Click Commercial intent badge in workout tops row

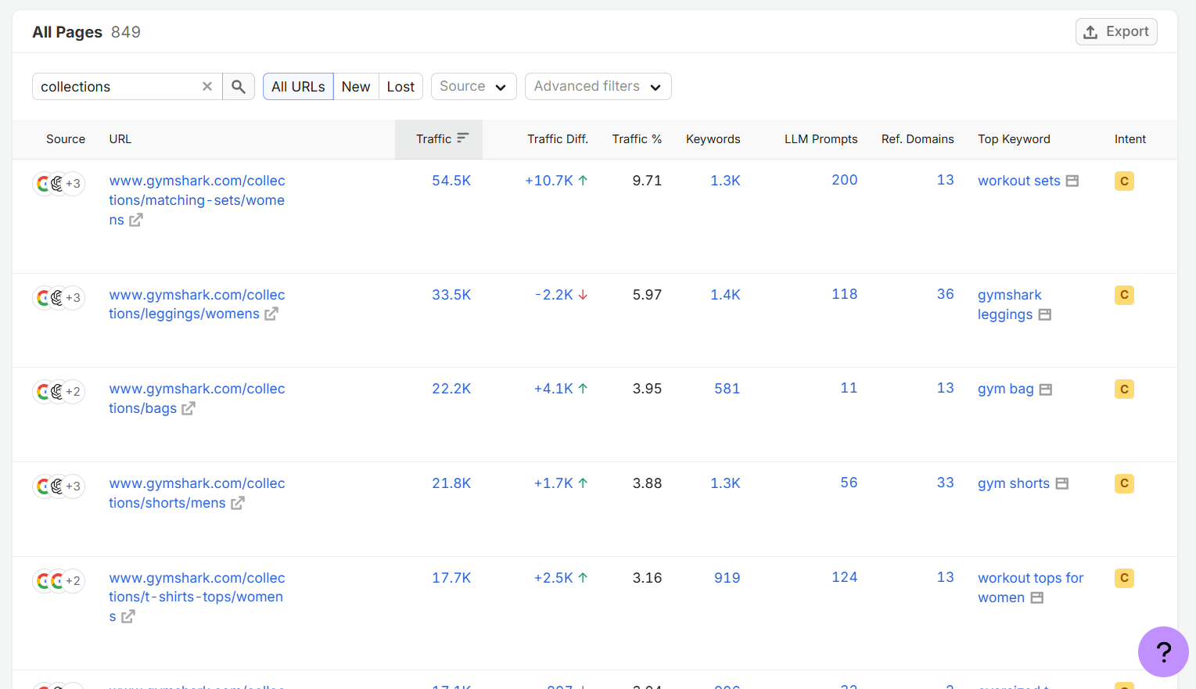pyautogui.click(x=1124, y=579)
